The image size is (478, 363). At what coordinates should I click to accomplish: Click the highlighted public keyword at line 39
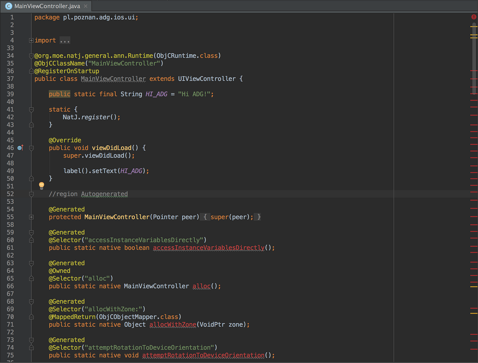point(59,94)
